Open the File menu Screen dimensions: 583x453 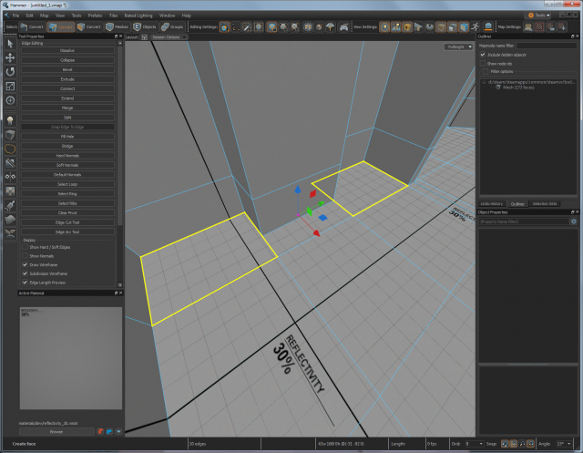[15, 15]
